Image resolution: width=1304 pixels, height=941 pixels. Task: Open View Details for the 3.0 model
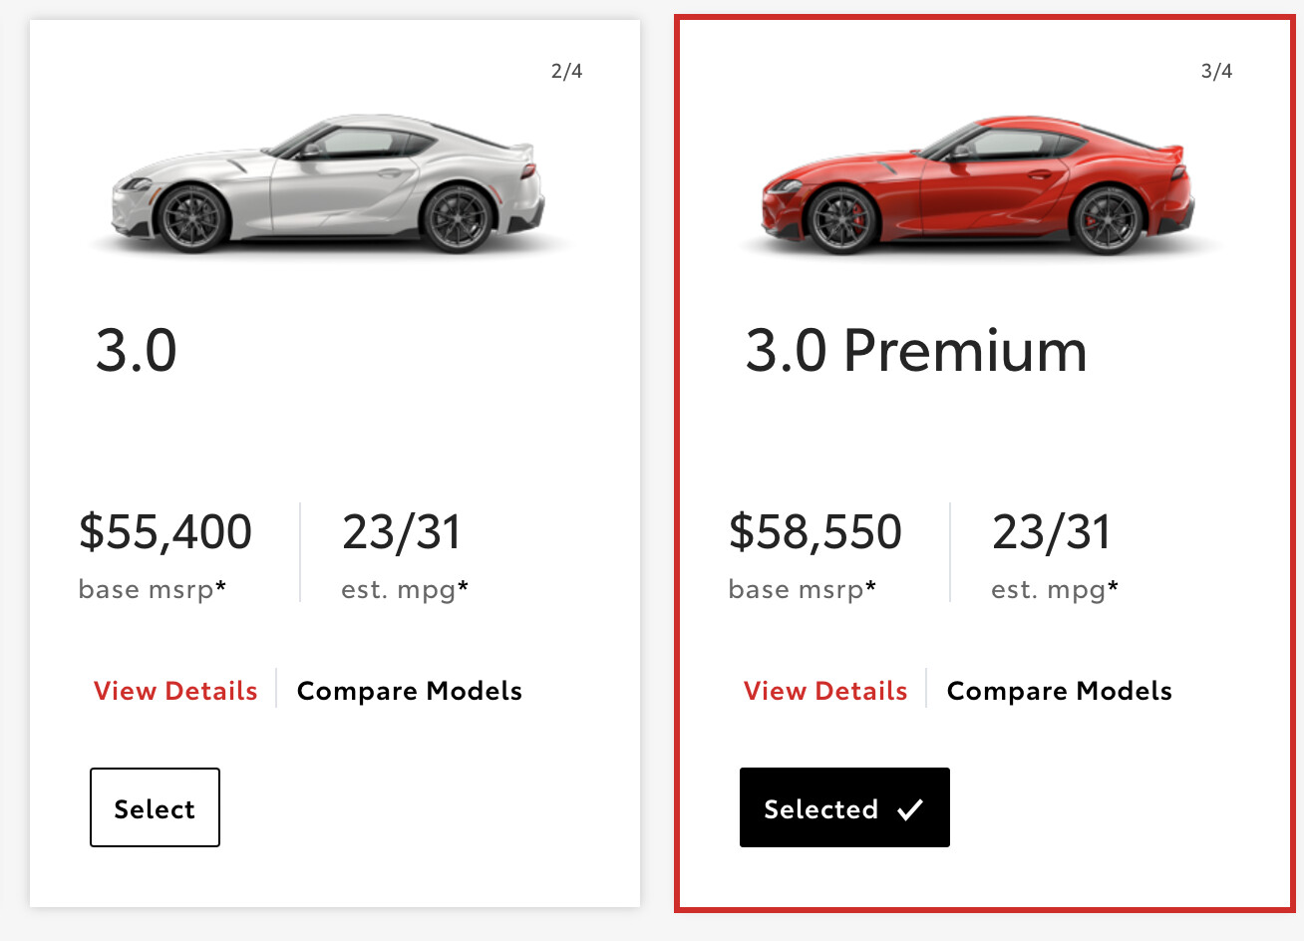click(175, 691)
